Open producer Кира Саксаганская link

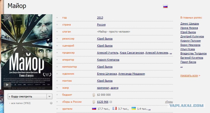tap(132, 53)
